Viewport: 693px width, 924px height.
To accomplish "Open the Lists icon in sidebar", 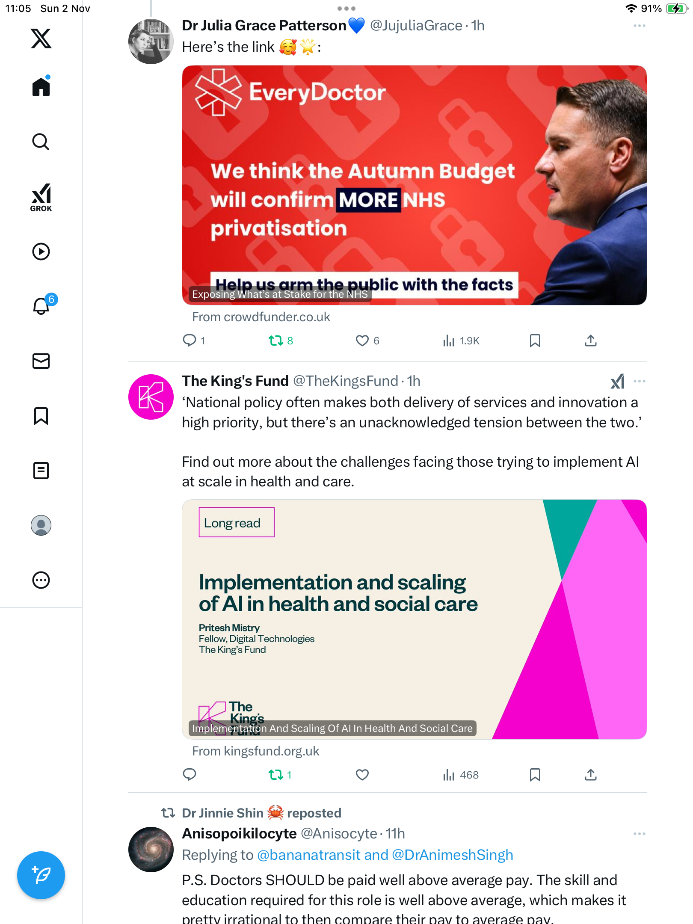I will [41, 471].
